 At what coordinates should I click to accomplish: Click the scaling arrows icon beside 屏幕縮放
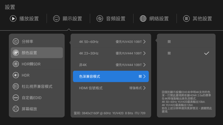point(16,109)
